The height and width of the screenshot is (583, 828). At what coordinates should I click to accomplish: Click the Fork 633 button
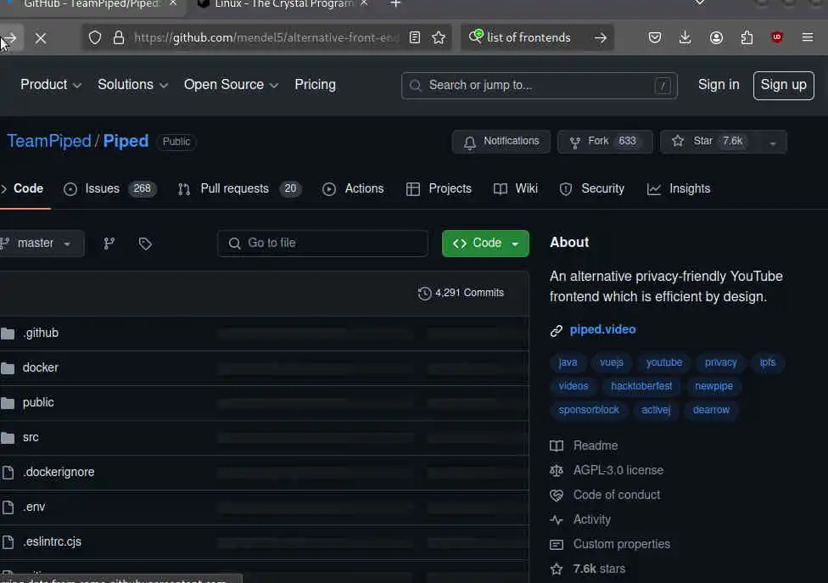605,142
